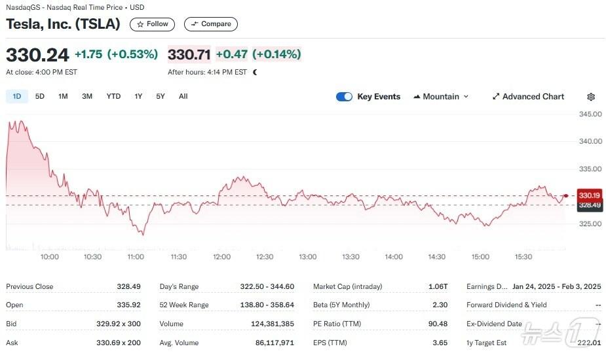
Task: Click the red 330.19 current price marker
Action: click(589, 195)
